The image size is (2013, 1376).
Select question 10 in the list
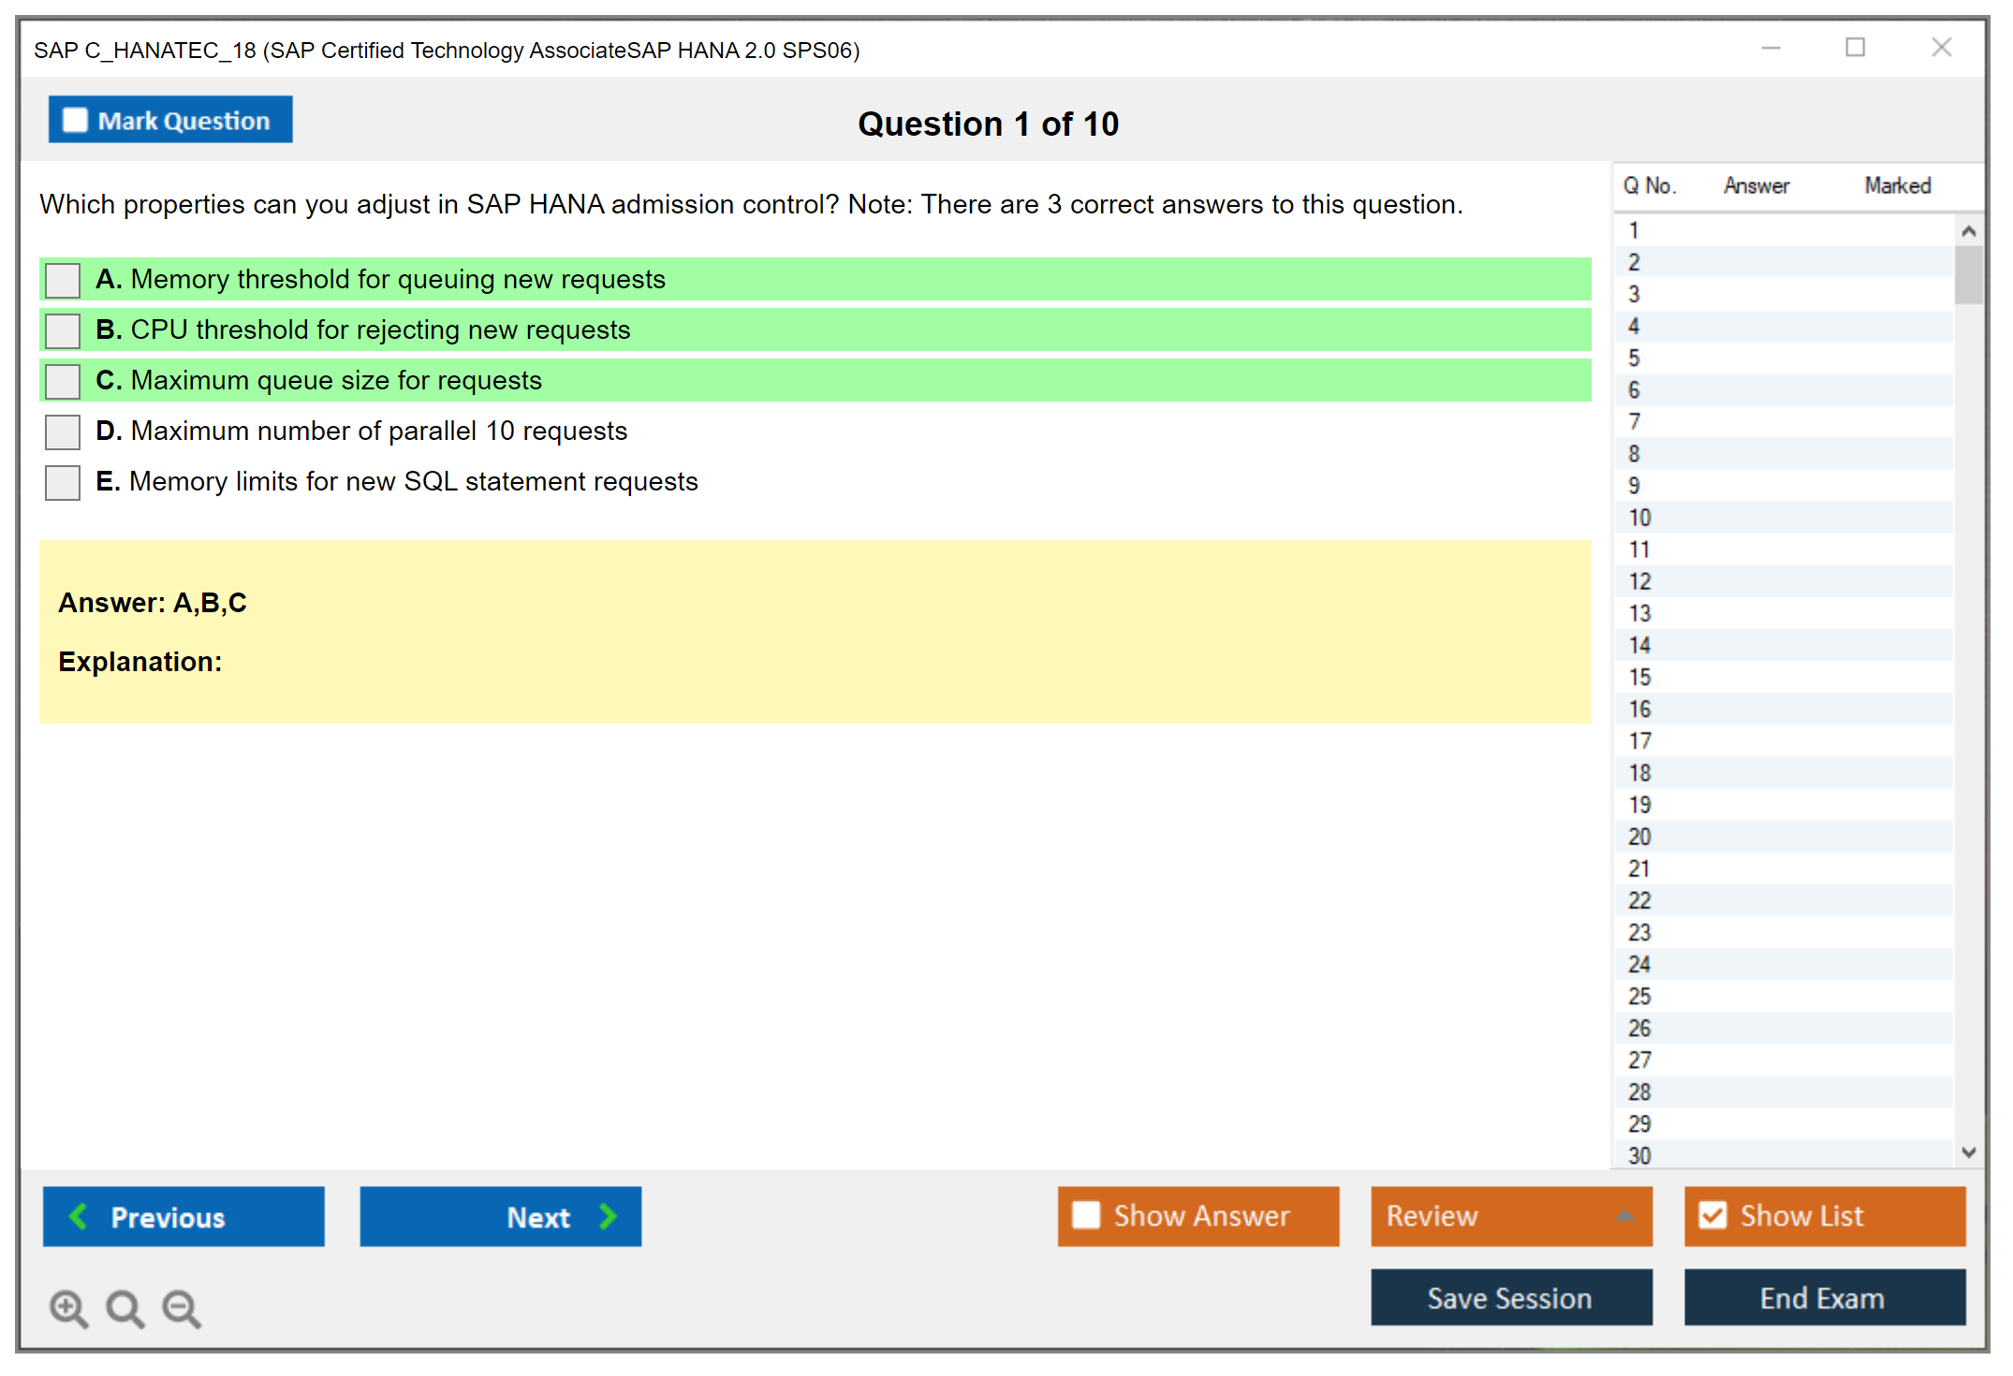click(x=1639, y=518)
